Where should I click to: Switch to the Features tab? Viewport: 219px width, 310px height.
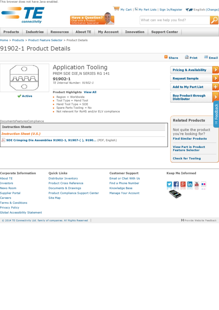pyautogui.click(x=21, y=121)
